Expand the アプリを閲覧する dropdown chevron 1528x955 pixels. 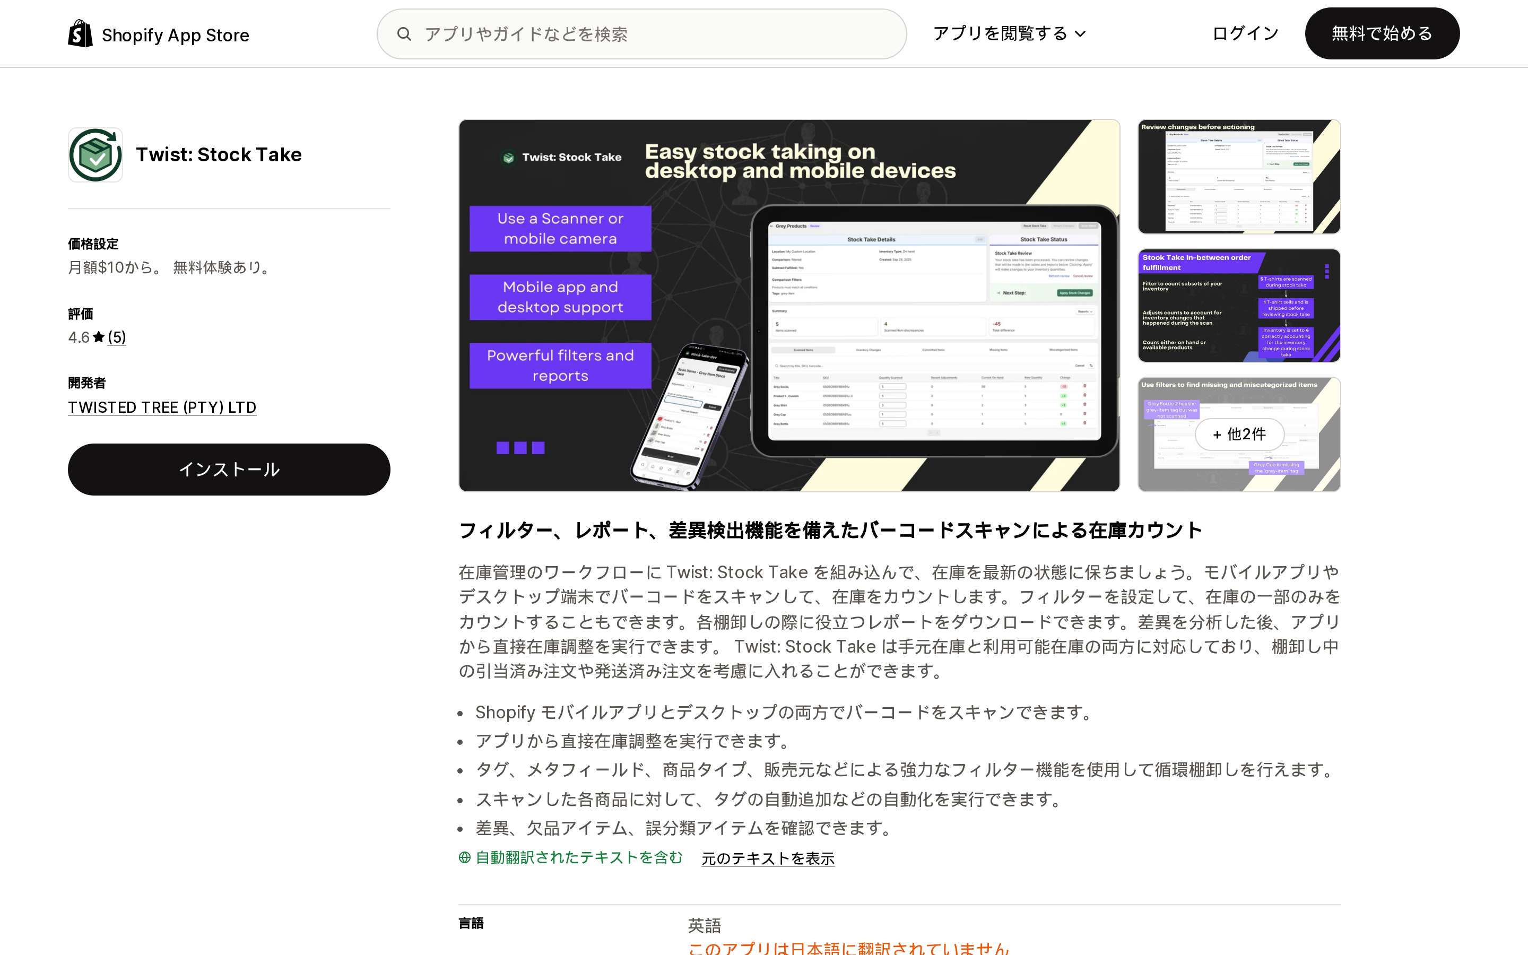point(1080,34)
